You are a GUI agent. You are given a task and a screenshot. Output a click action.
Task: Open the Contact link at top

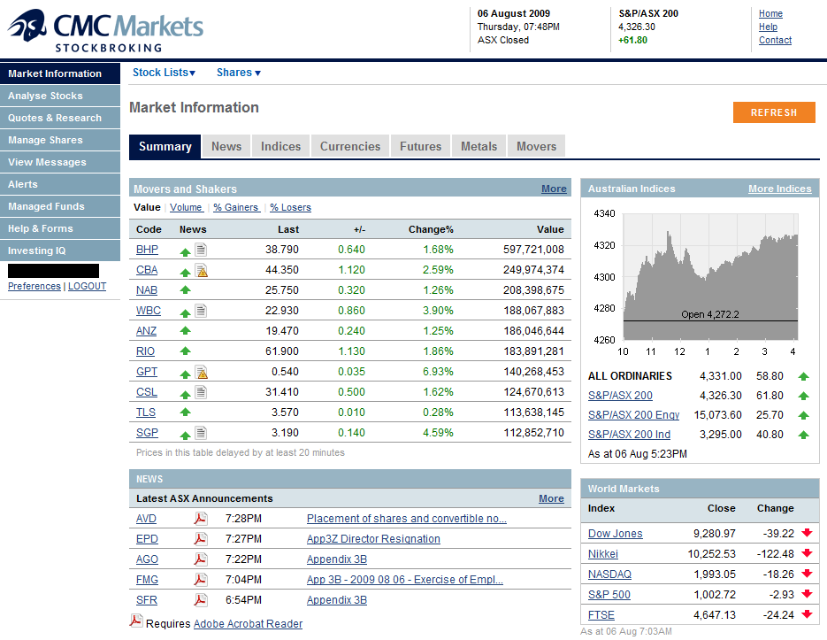(x=775, y=40)
